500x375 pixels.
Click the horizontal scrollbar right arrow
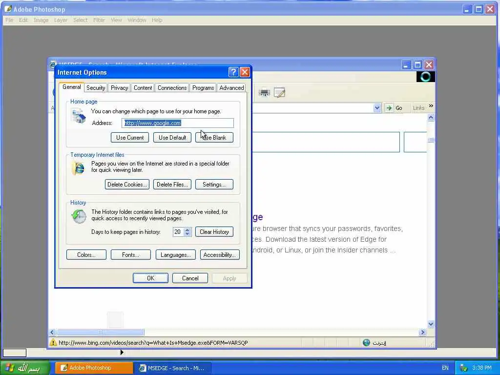pyautogui.click(x=422, y=332)
